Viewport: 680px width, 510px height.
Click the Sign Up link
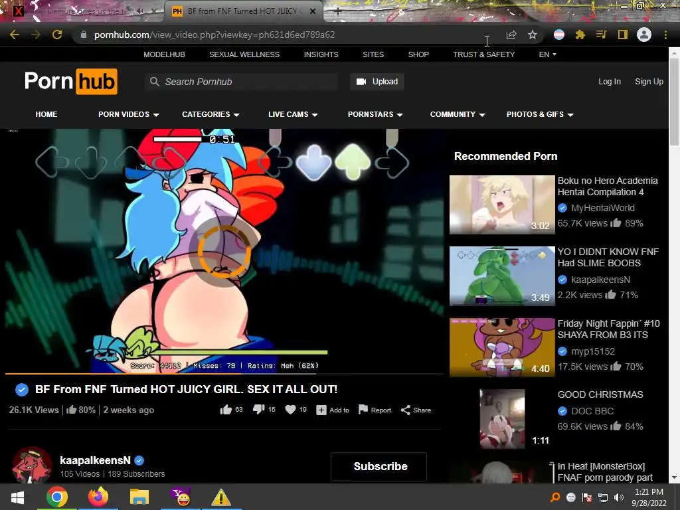tap(649, 82)
